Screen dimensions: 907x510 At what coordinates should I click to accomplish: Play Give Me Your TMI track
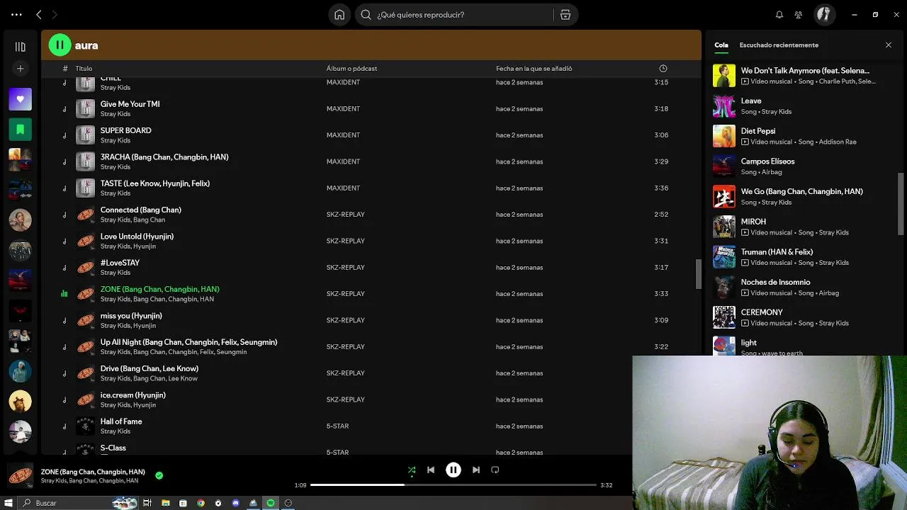64,109
